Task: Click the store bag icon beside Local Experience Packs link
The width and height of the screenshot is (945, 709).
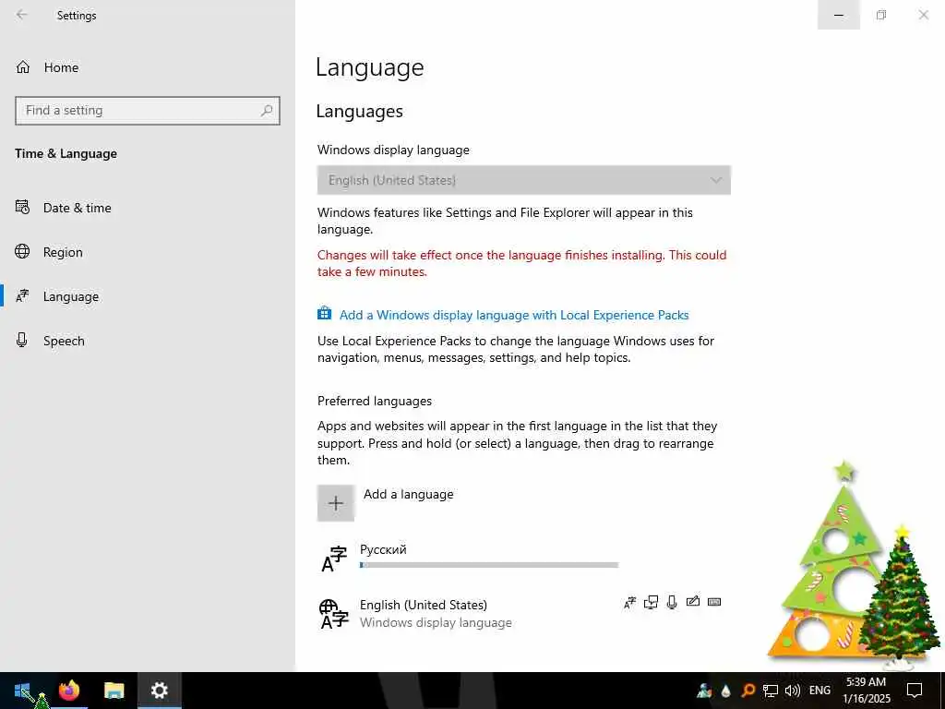Action: click(324, 314)
